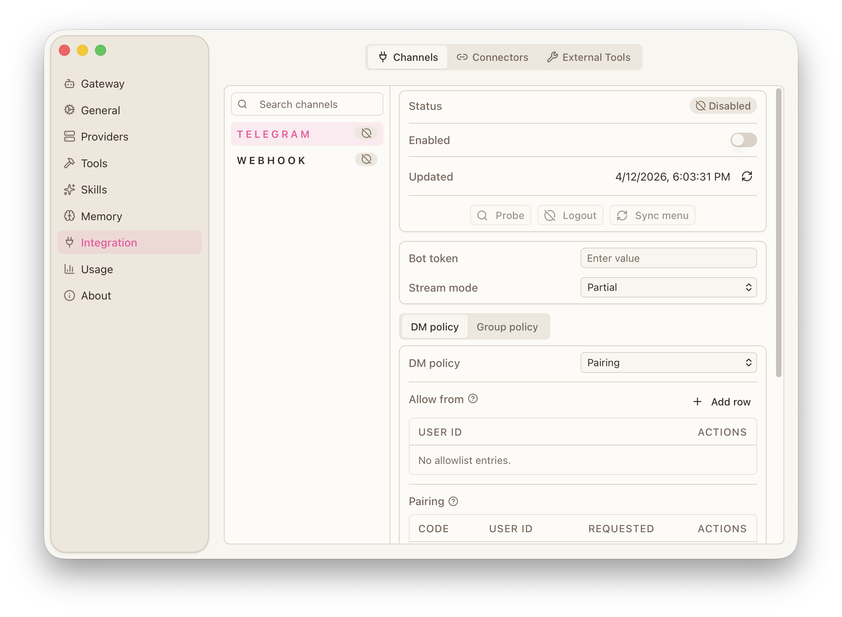Select the Providers sidebar icon
This screenshot has height=617, width=842.
pos(70,136)
